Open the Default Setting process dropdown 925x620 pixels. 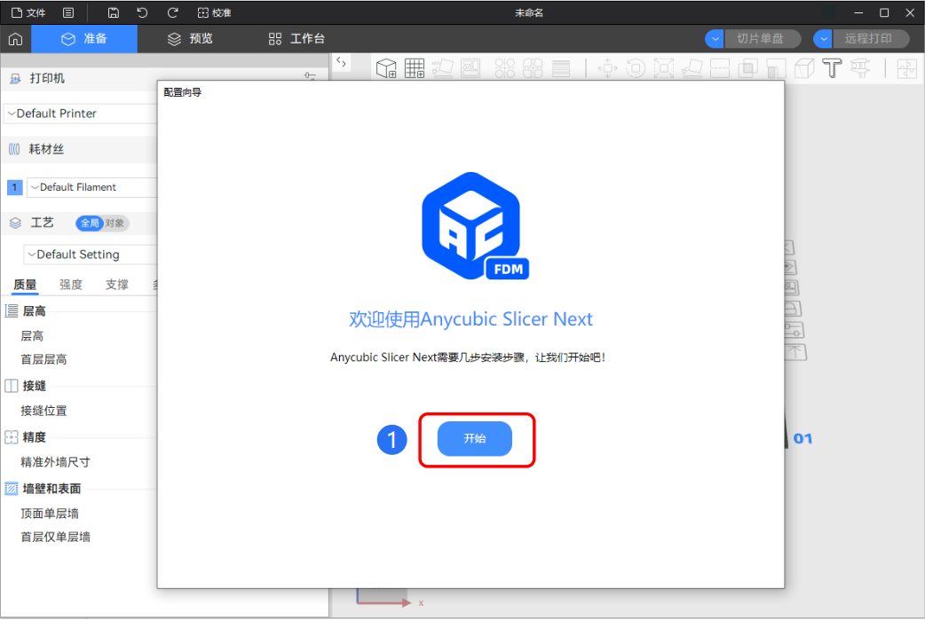pos(91,255)
